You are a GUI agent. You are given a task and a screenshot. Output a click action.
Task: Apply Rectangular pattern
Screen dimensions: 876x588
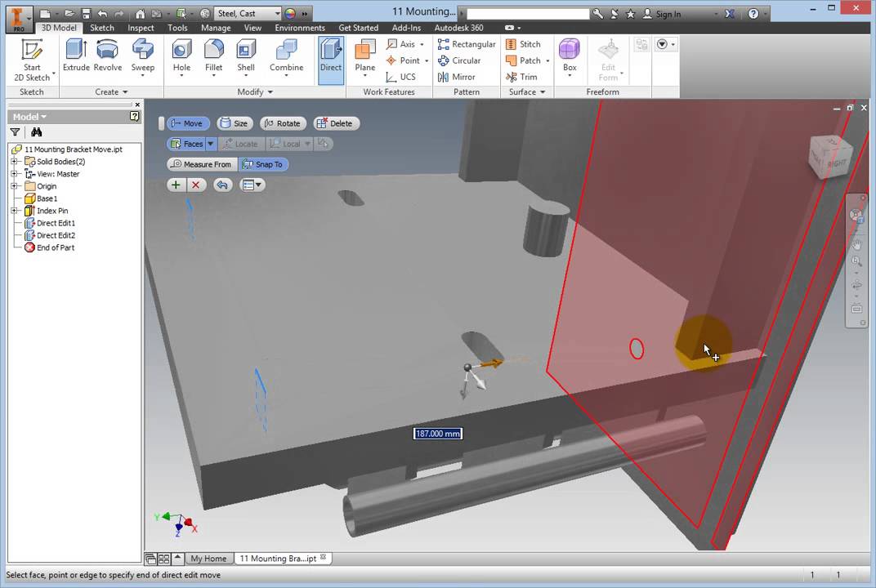[x=467, y=44]
